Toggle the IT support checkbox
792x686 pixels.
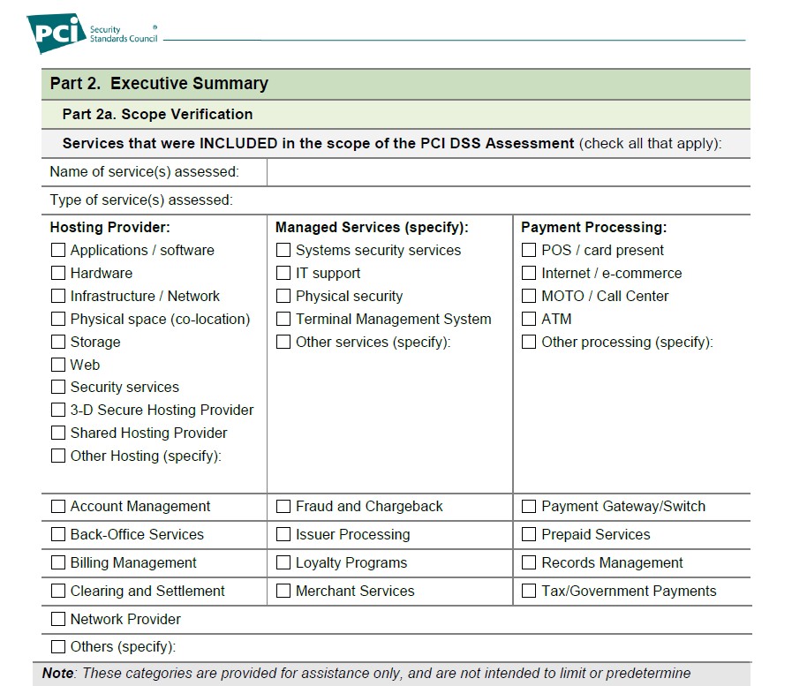(283, 273)
